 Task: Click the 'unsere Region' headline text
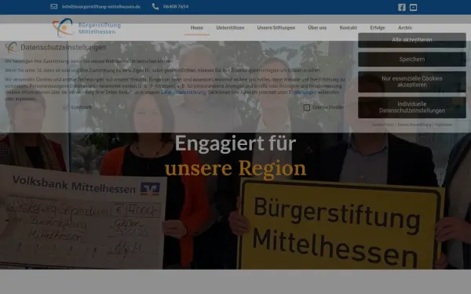pyautogui.click(x=235, y=168)
